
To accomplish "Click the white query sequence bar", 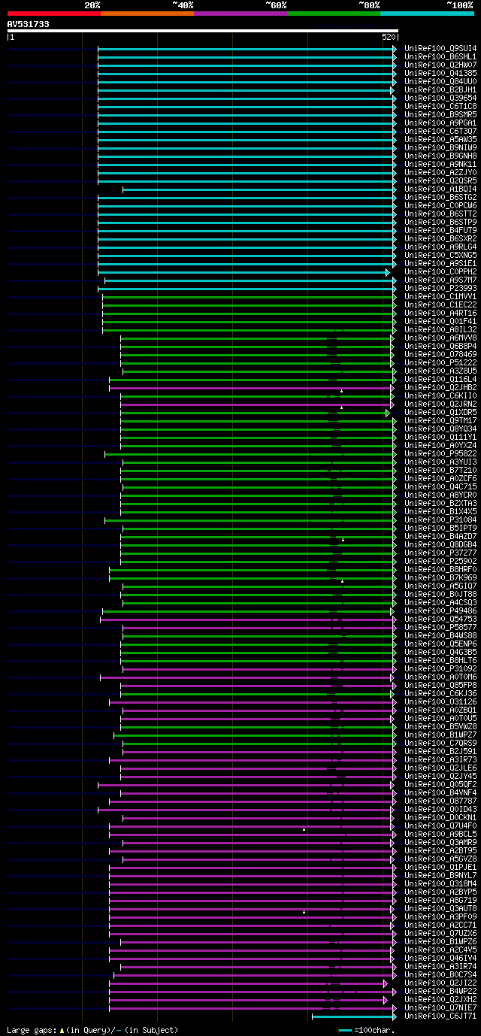I will pyautogui.click(x=202, y=31).
